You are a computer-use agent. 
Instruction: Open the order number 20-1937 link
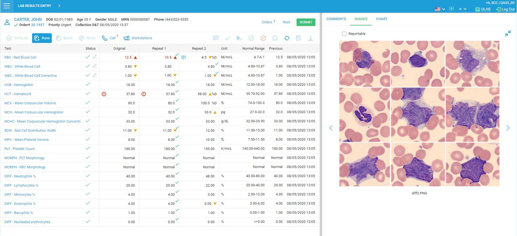pos(38,25)
